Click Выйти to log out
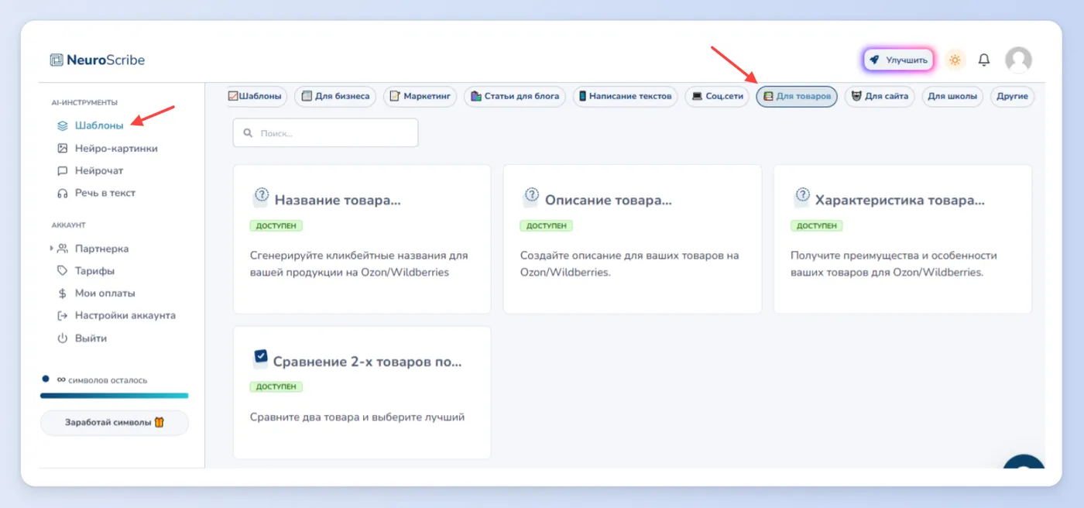 (91, 338)
